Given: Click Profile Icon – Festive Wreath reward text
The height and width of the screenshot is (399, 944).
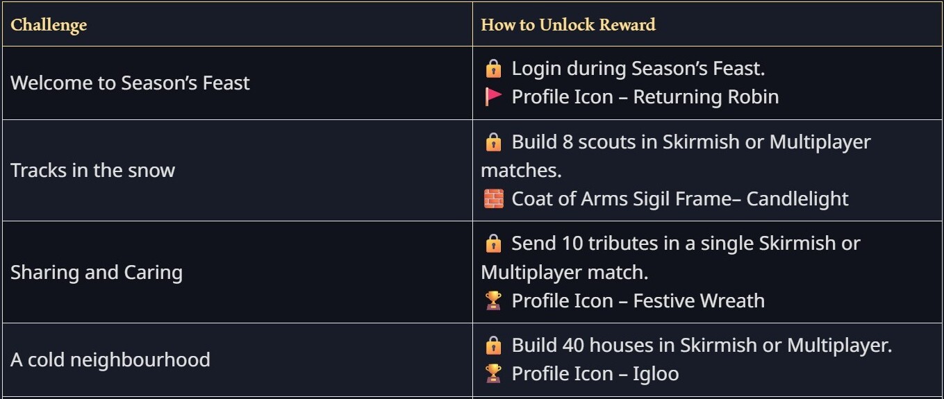Looking at the screenshot, I should pyautogui.click(x=638, y=300).
